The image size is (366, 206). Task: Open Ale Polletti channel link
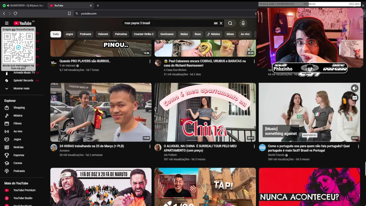pos(170,155)
